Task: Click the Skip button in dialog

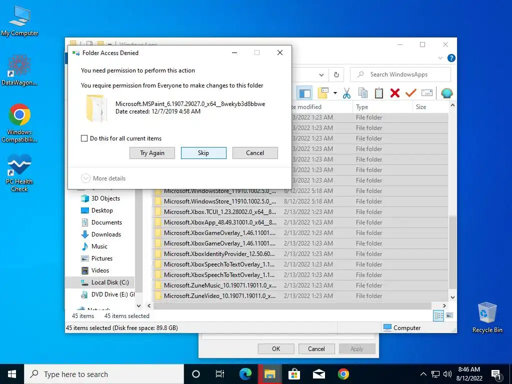Action: click(x=203, y=153)
